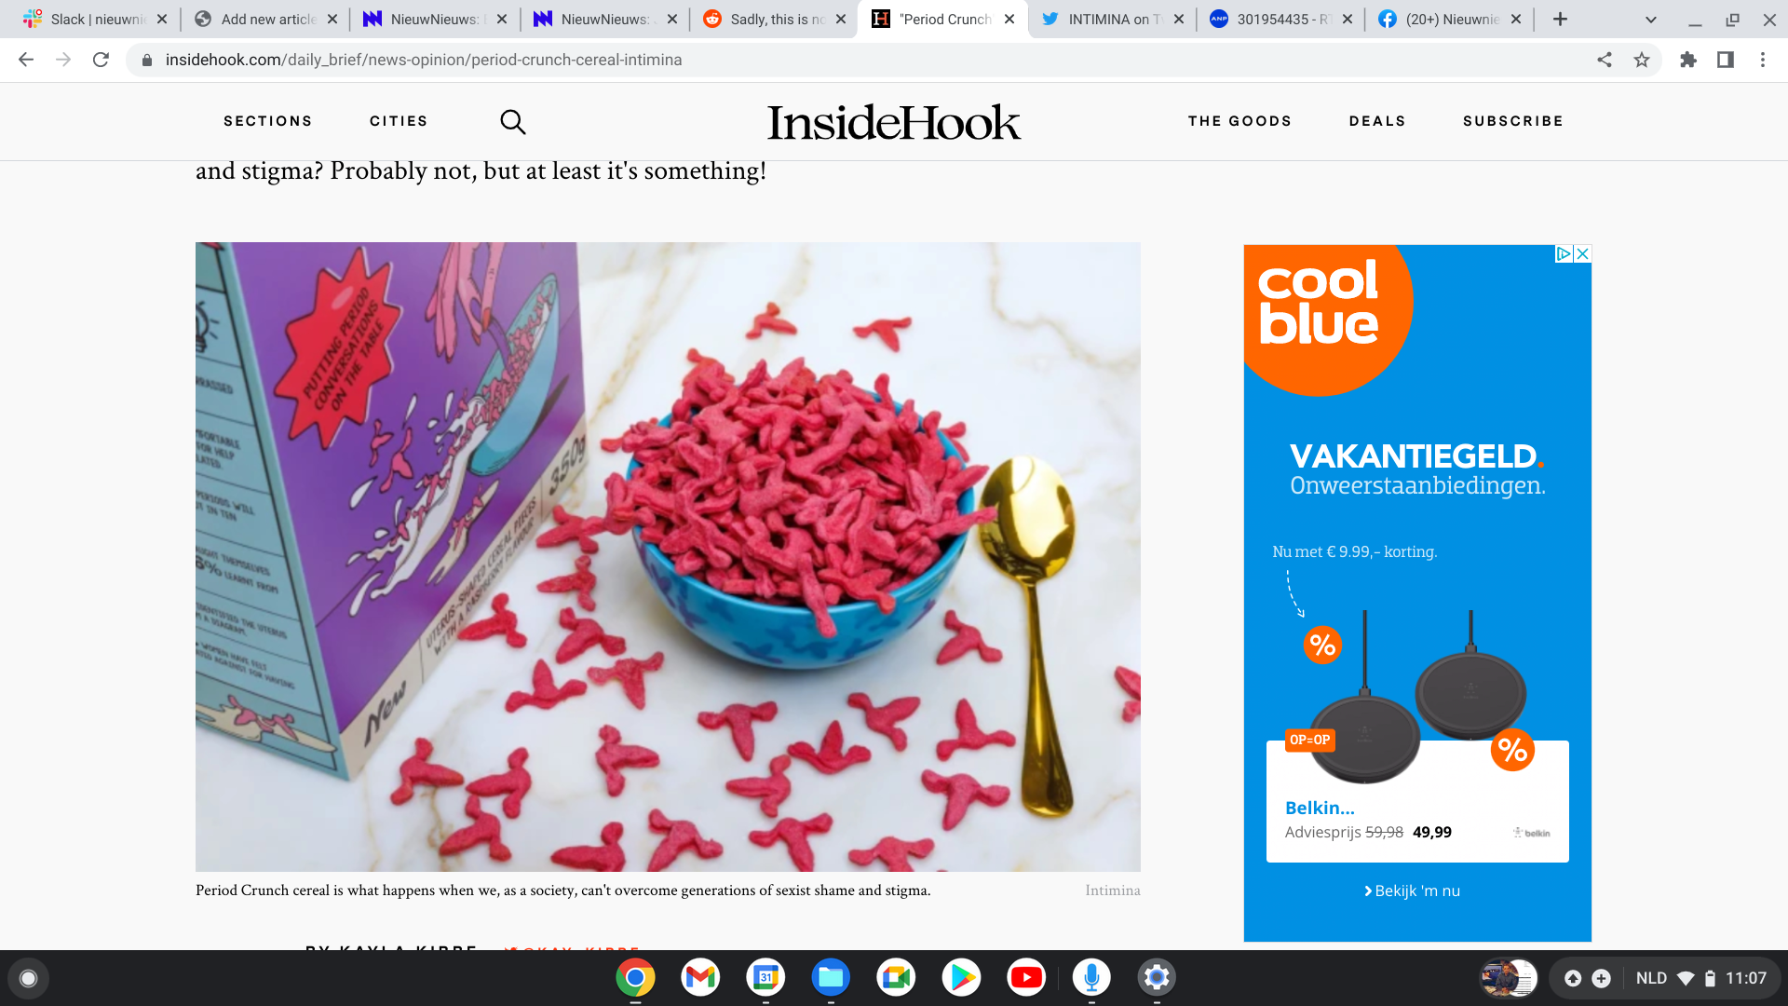Open the AdChoices info icon on ad
1788x1006 pixels.
(1564, 253)
